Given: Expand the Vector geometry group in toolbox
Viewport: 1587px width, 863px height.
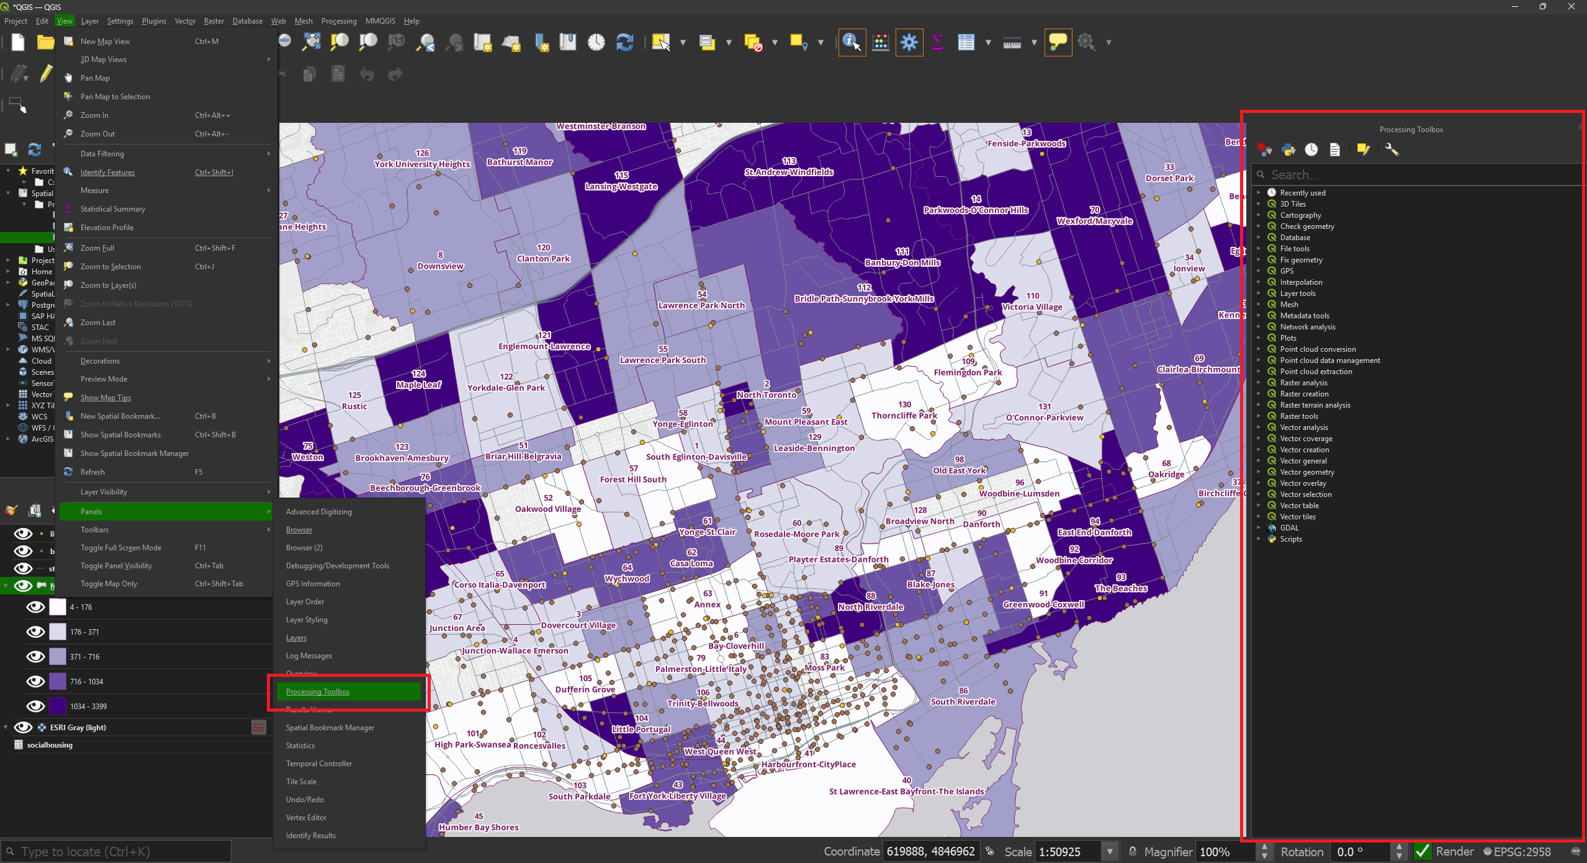Looking at the screenshot, I should pos(1259,472).
